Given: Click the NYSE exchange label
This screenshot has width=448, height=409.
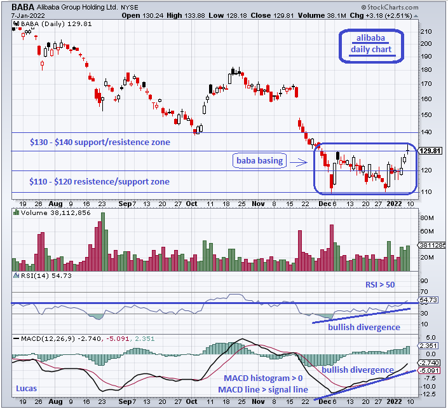Looking at the screenshot, I should (x=130, y=8).
